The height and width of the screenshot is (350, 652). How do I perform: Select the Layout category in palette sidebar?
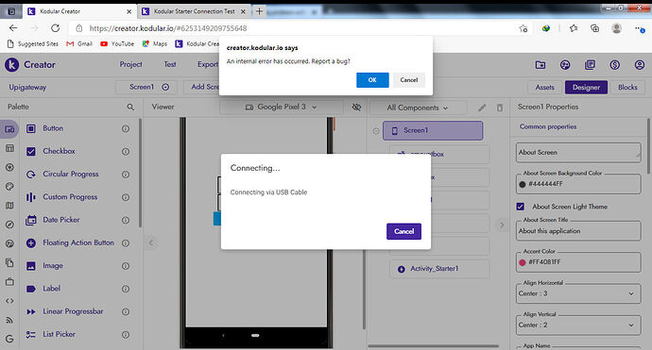(9, 148)
